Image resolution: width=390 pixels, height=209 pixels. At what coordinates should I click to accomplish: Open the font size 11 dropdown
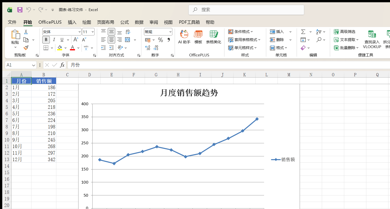[93, 32]
